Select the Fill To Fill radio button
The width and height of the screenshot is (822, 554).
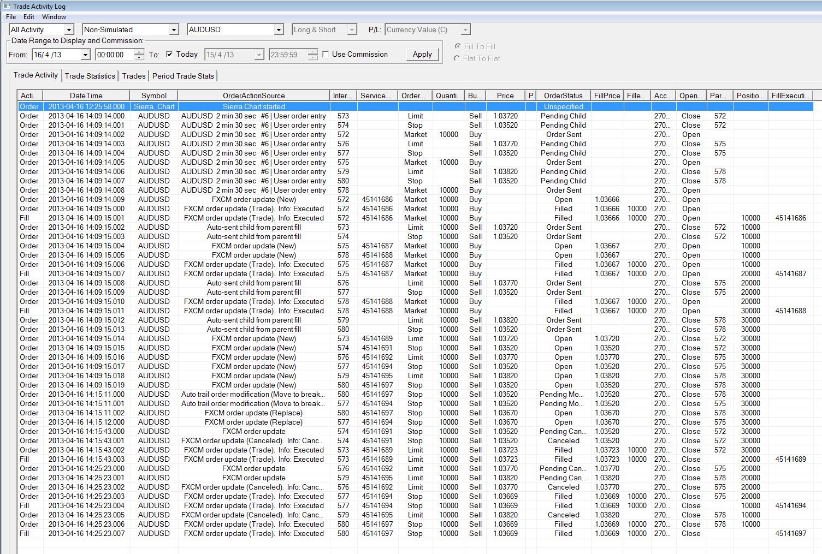point(457,46)
